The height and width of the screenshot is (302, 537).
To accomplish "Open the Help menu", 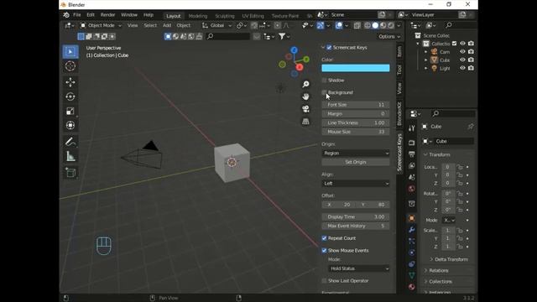I will coord(149,15).
